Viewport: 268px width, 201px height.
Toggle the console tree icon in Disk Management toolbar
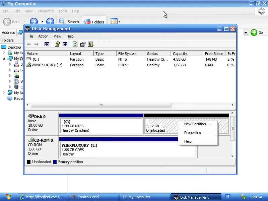(47, 45)
